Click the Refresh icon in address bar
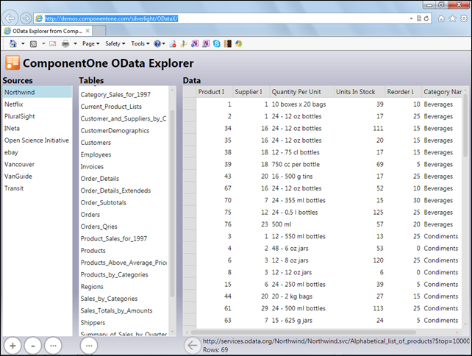Image resolution: width=472 pixels, height=356 pixels. tap(426, 18)
